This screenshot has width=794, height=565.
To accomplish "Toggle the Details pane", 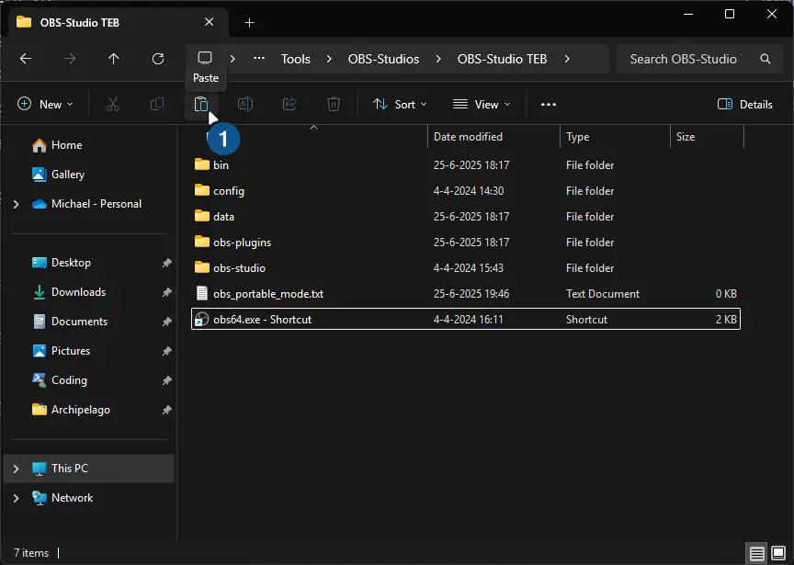I will pyautogui.click(x=745, y=105).
